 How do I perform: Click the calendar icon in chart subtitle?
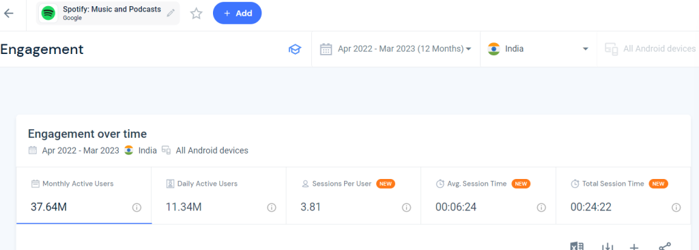33,150
